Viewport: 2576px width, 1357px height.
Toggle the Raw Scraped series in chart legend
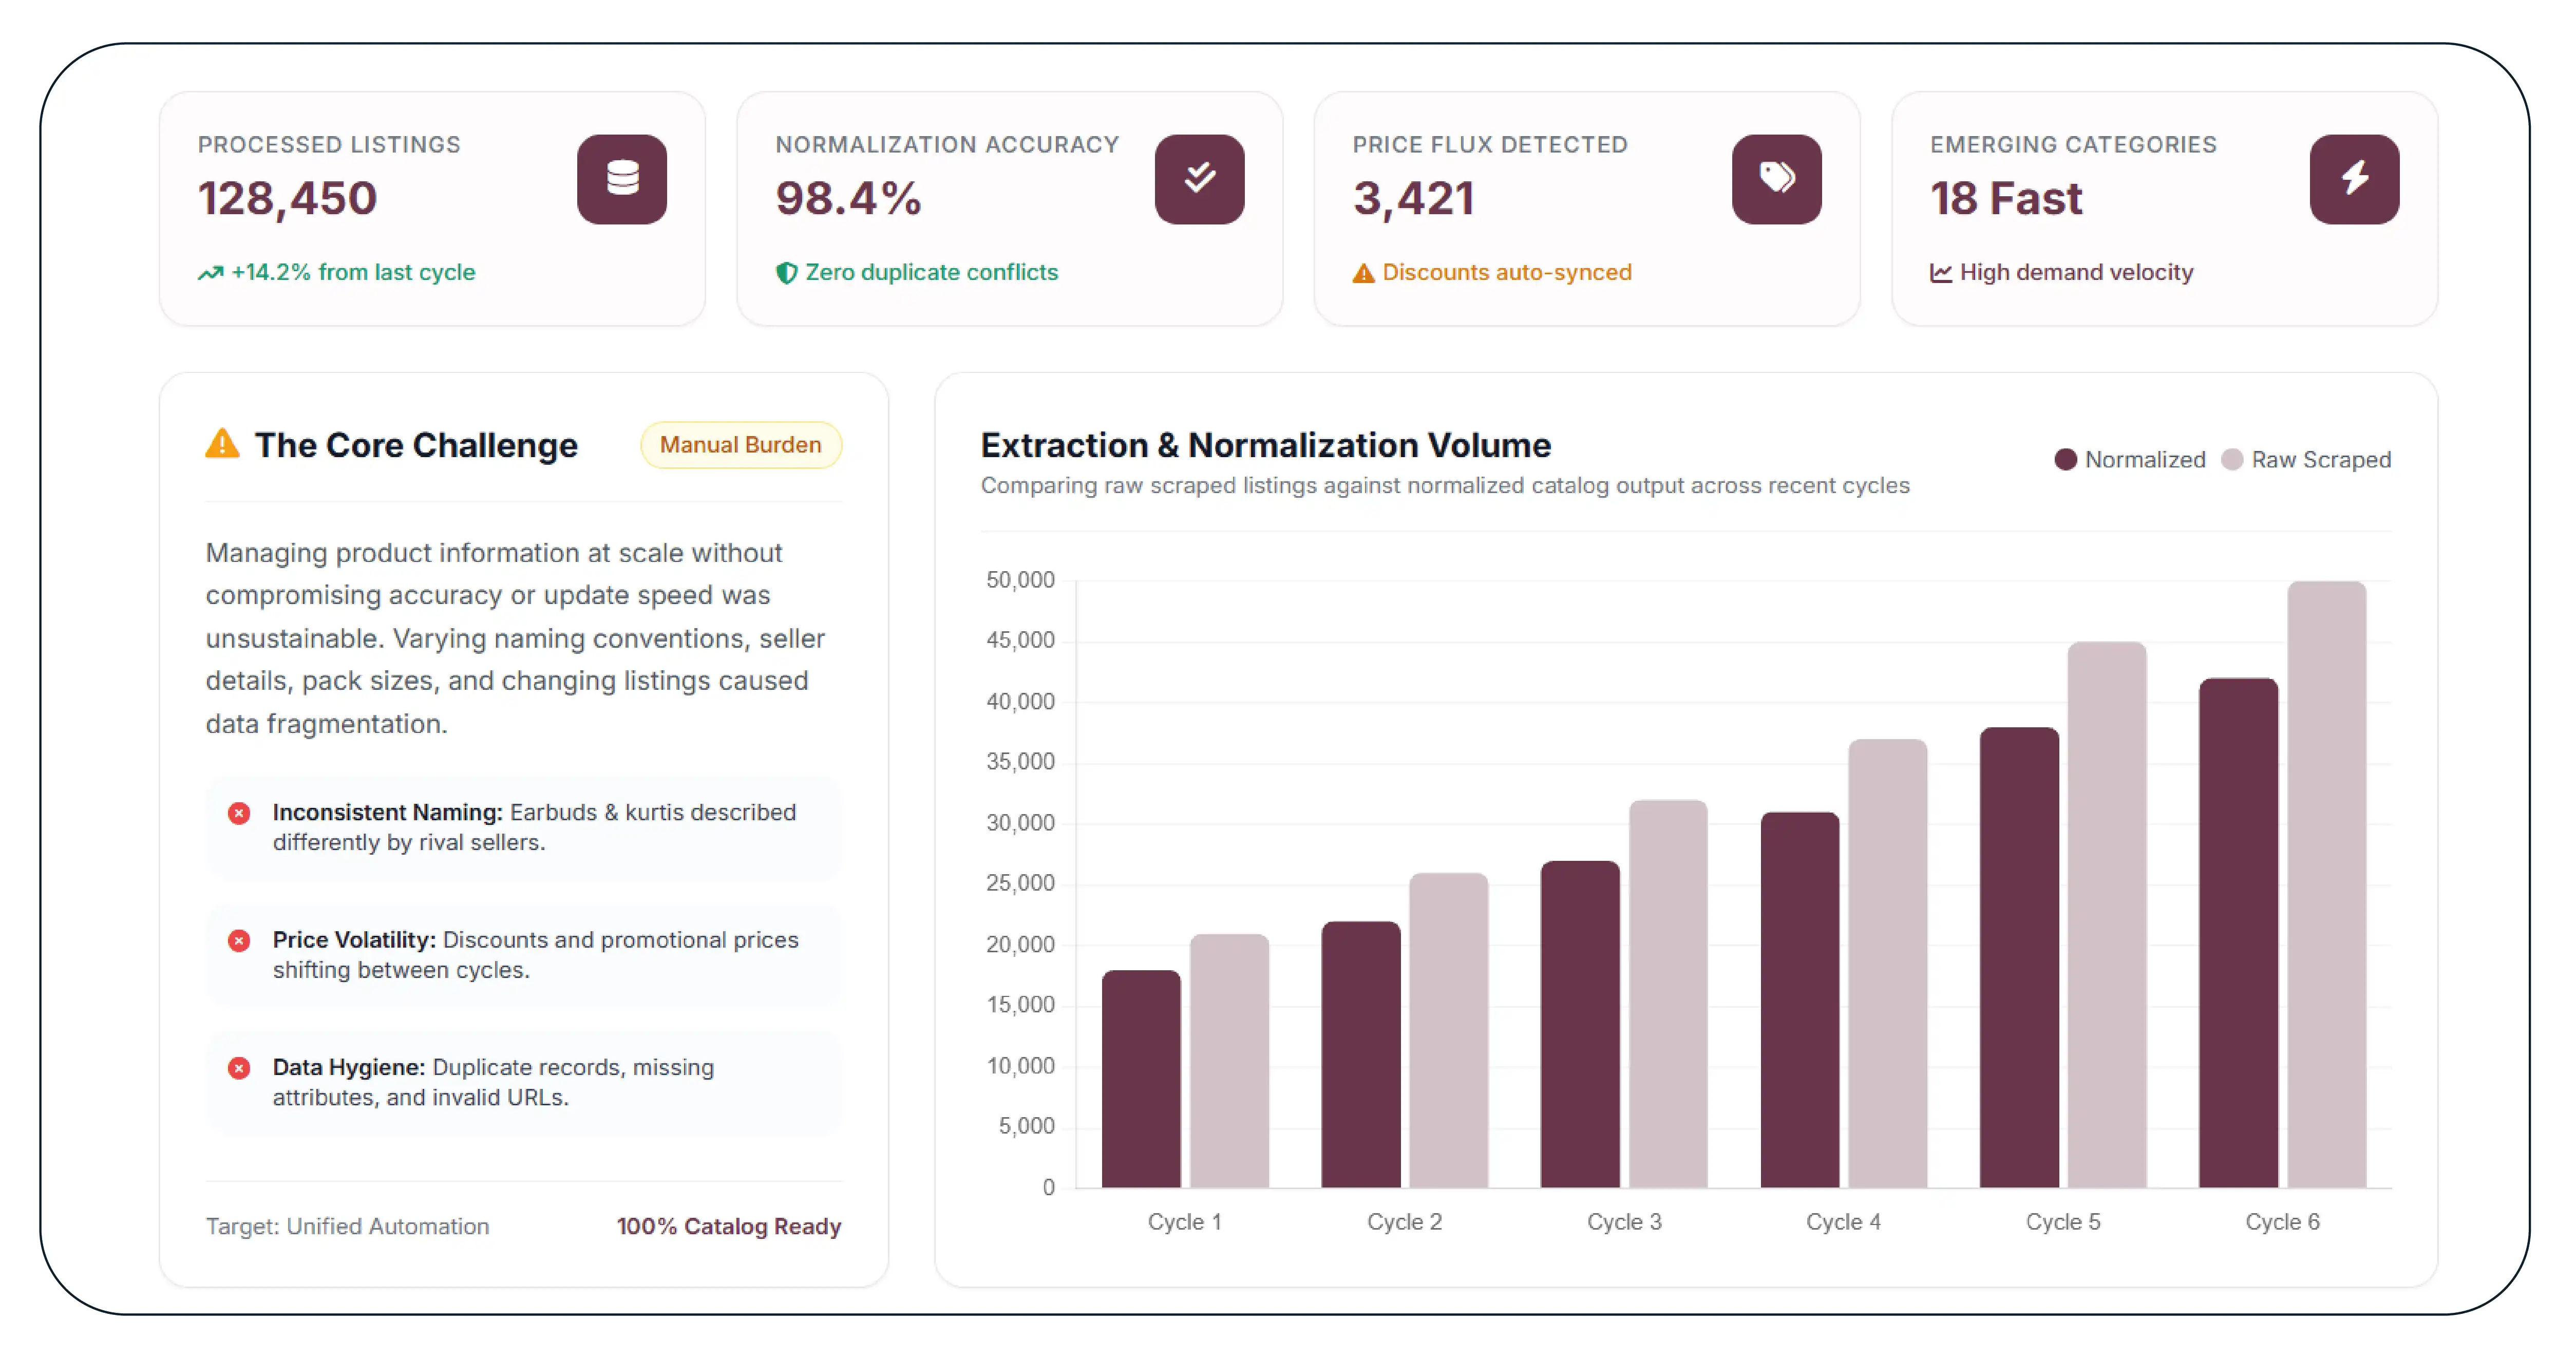(2306, 460)
